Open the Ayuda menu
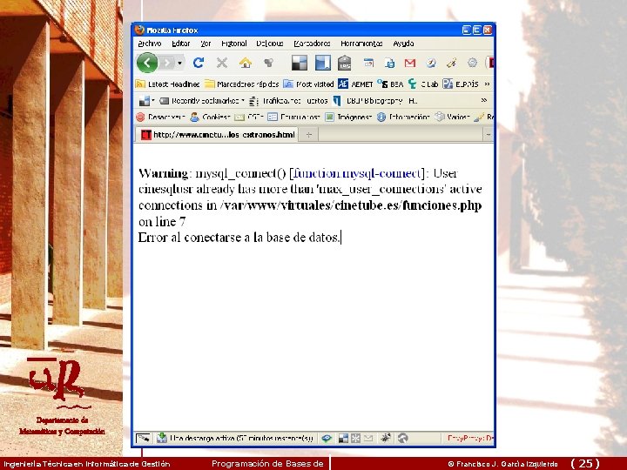The image size is (627, 470). pyautogui.click(x=403, y=44)
